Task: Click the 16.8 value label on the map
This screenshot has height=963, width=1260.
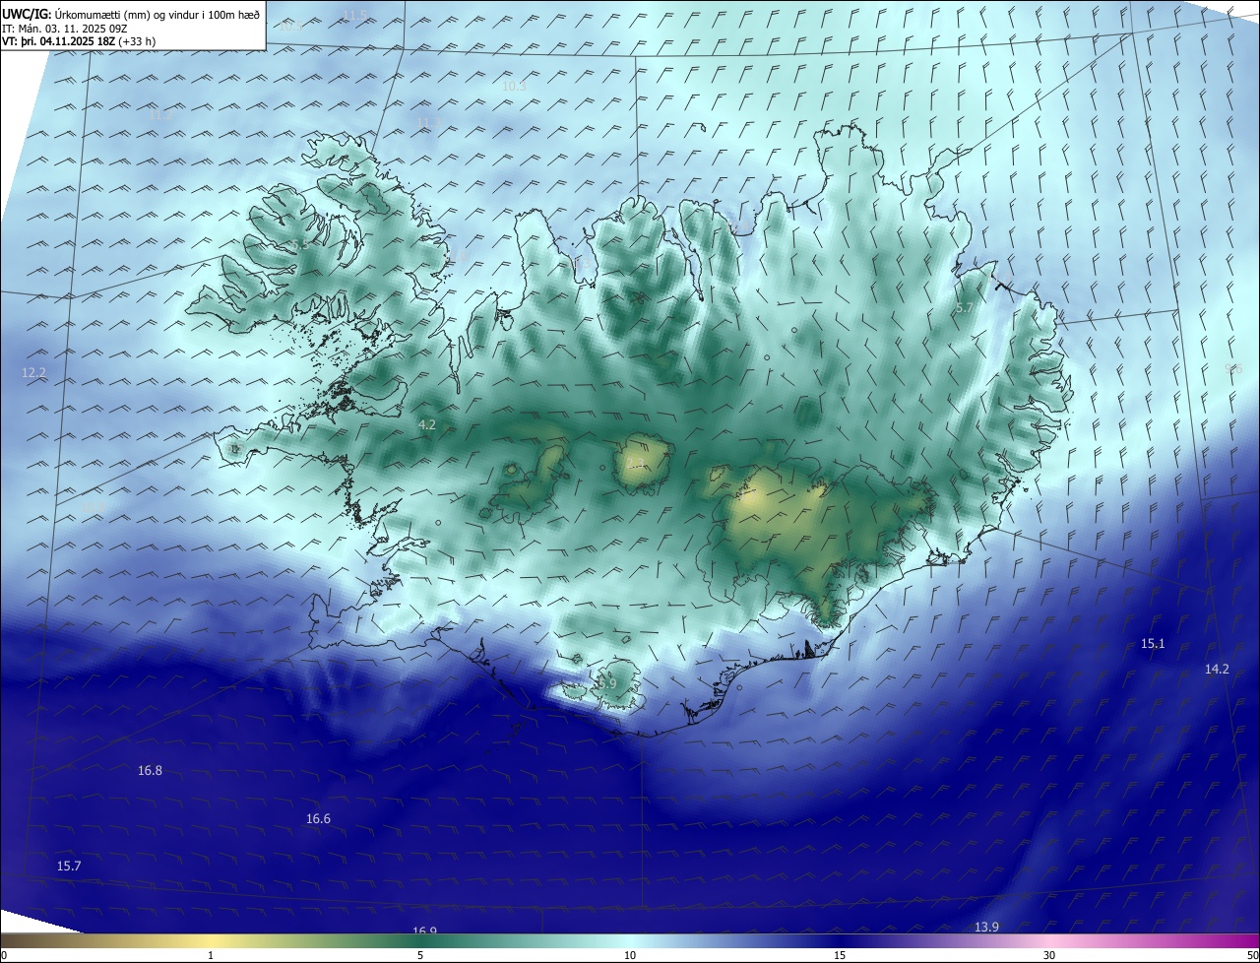Action: [x=150, y=771]
